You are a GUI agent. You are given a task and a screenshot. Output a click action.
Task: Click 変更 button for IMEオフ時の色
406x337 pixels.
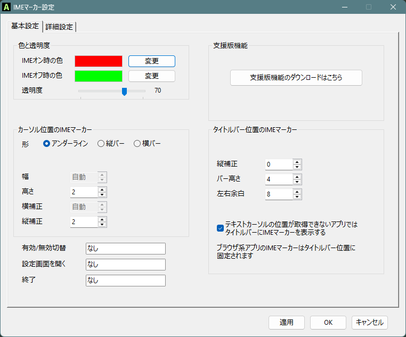coord(152,76)
